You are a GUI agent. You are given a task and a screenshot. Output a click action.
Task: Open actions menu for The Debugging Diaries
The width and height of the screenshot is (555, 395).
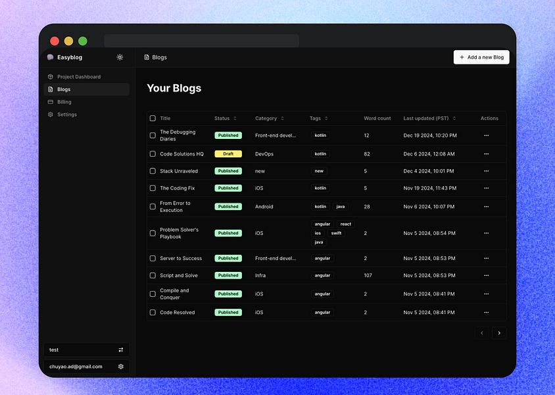click(487, 136)
